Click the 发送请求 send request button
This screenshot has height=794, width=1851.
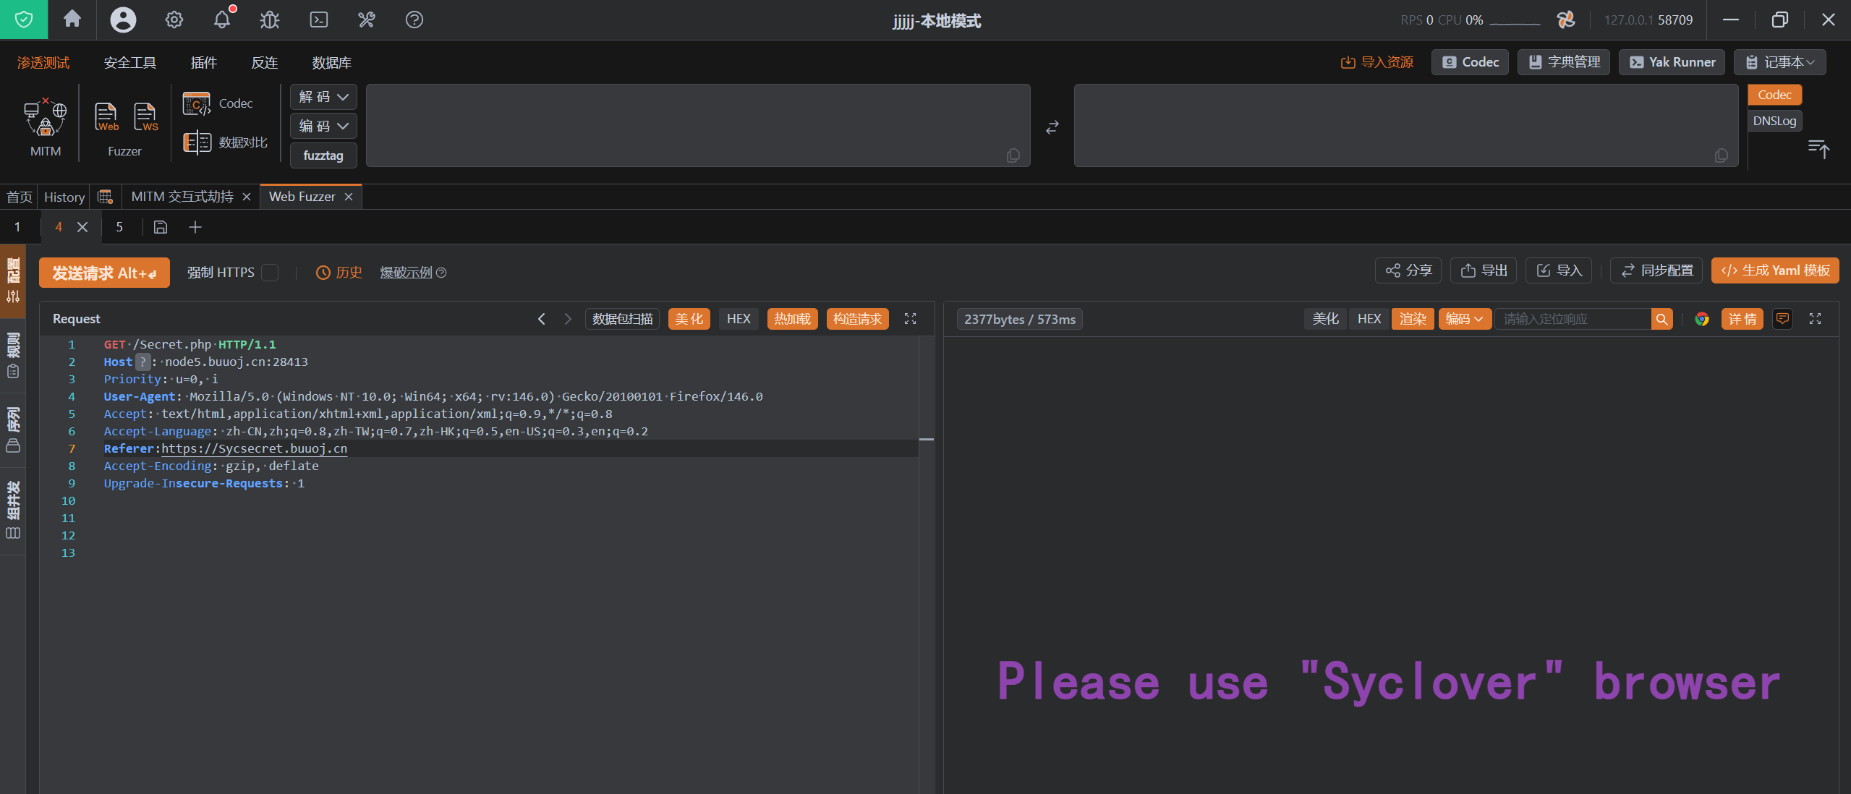(x=104, y=273)
